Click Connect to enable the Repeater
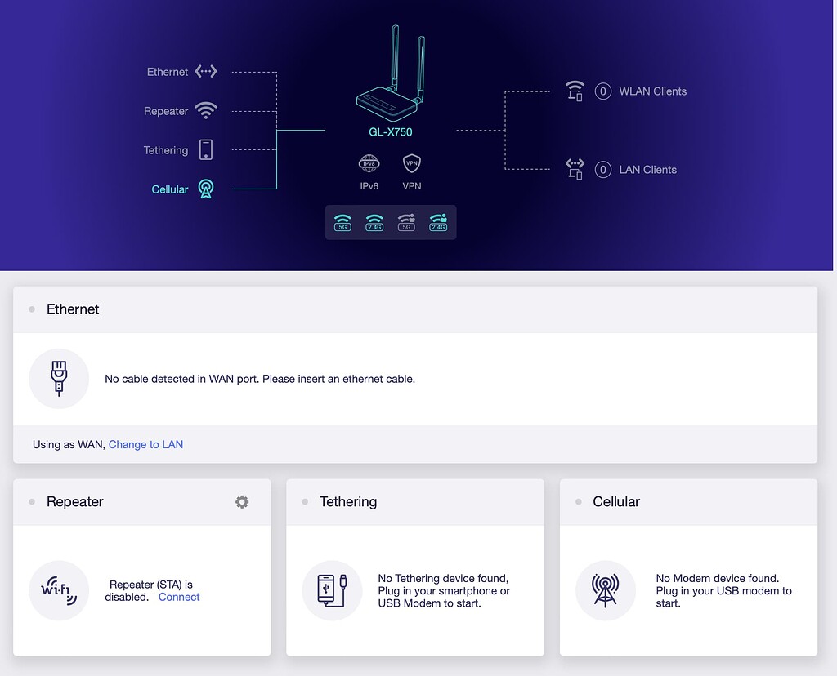Screen dimensions: 837x676 pos(179,598)
